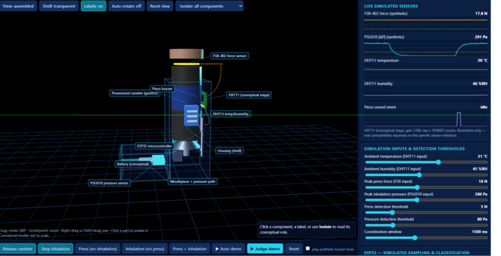Check the play synthetic buzzer tone checkbox
This screenshot has height=256, width=501.
(x=308, y=249)
